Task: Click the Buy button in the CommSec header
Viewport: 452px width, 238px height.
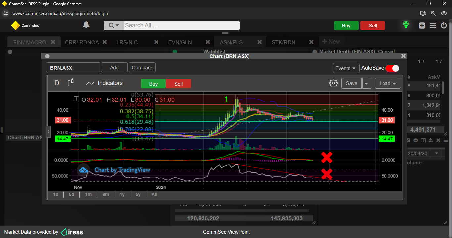Action: coord(346,26)
